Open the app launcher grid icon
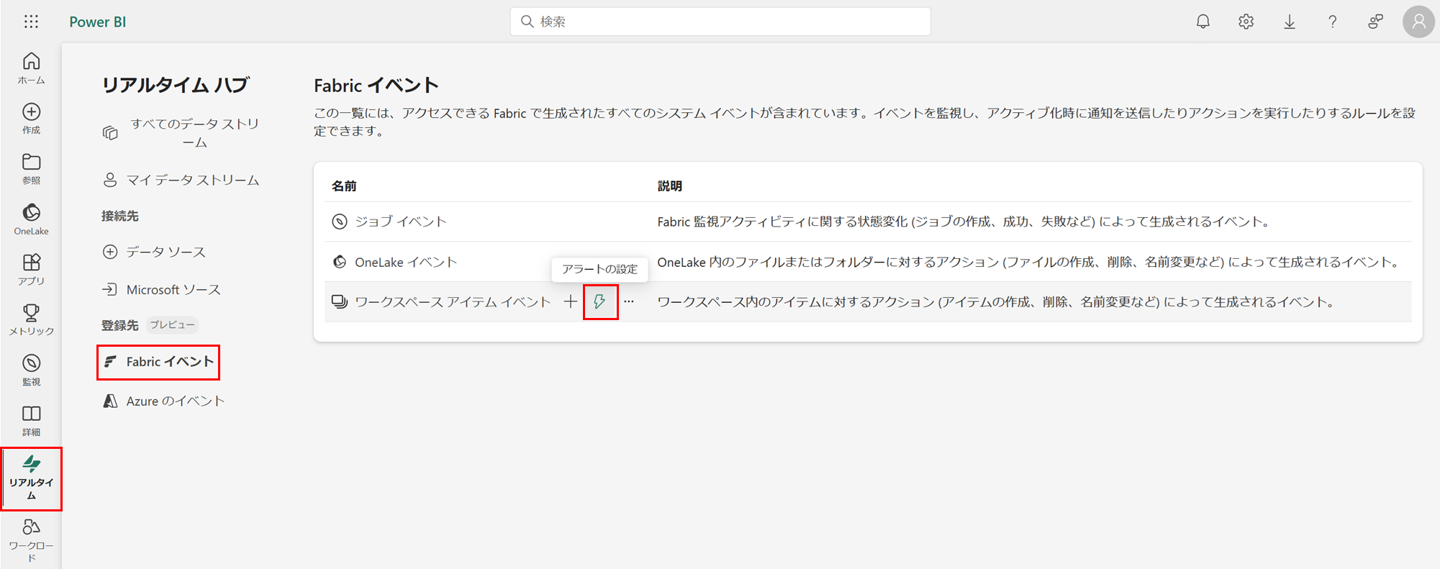 [x=31, y=22]
